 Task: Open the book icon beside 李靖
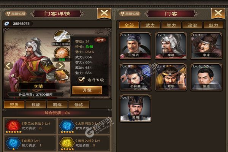[x=62, y=76]
